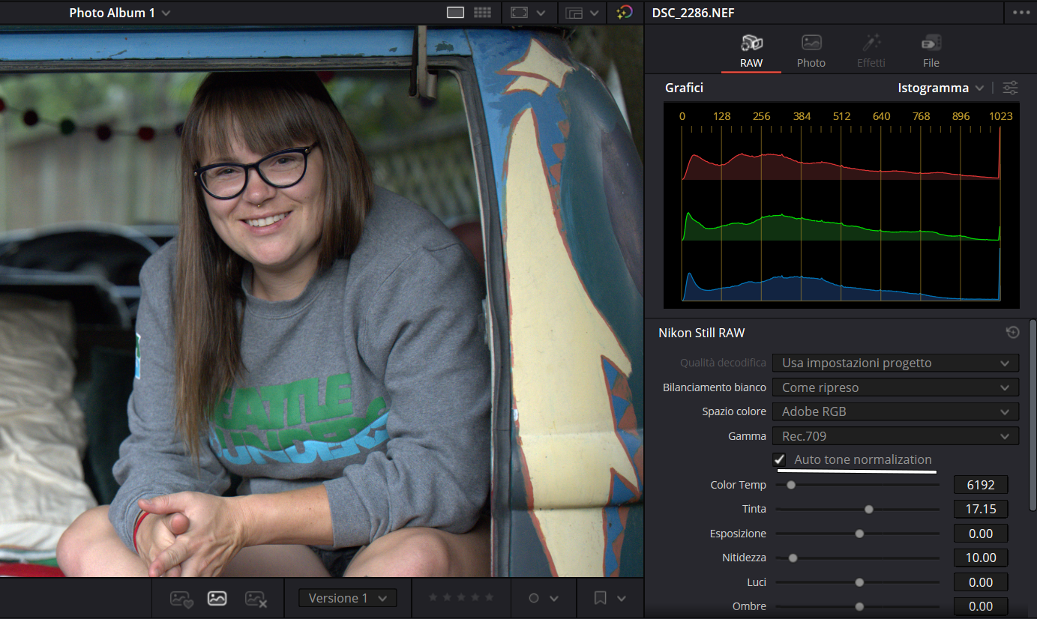Click the Luci value field
This screenshot has width=1037, height=619.
[x=981, y=582]
